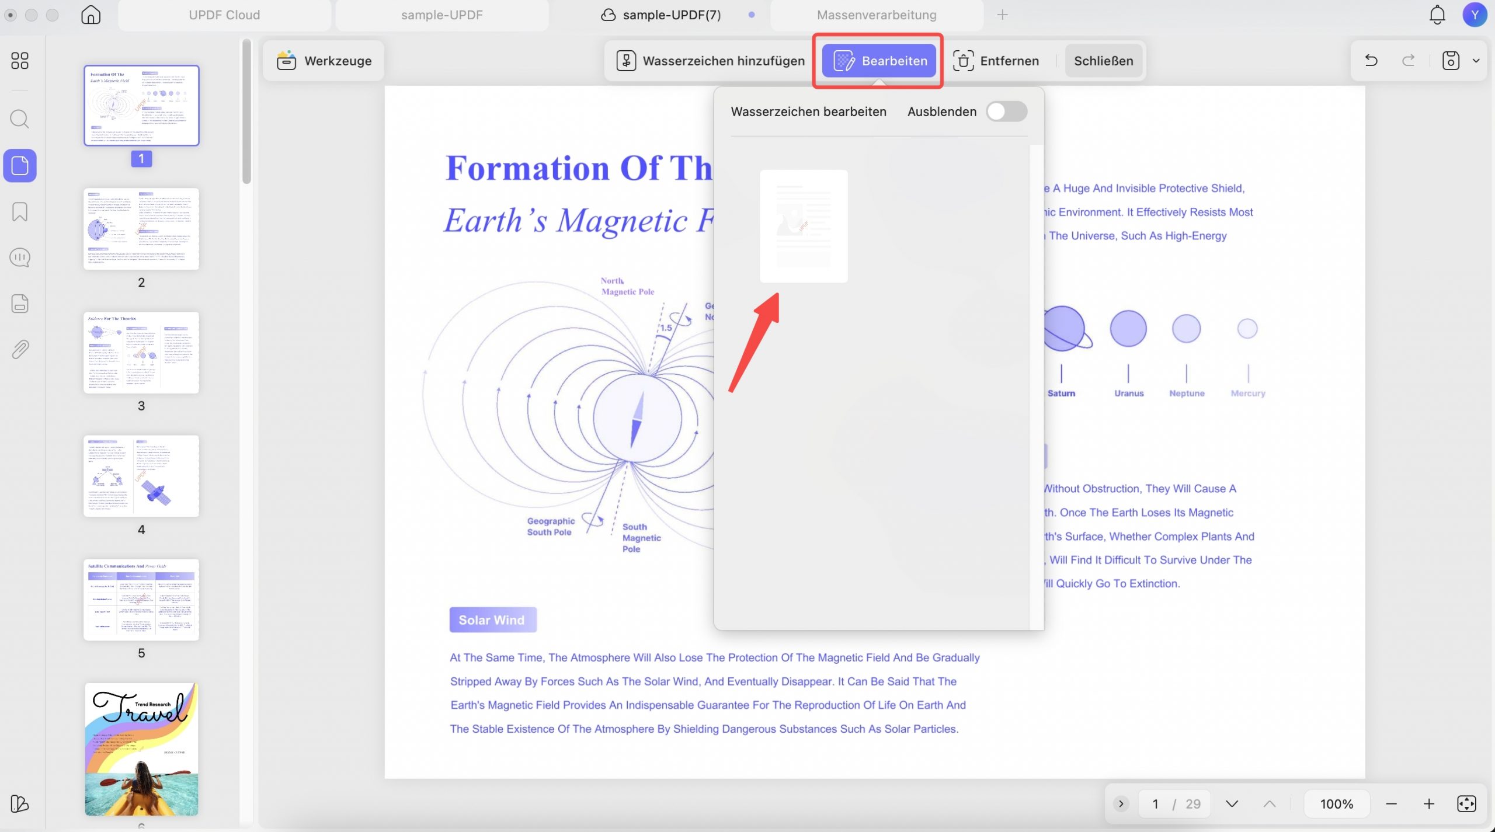Image resolution: width=1495 pixels, height=832 pixels.
Task: Expand the save options dropdown arrow
Action: pos(1476,60)
